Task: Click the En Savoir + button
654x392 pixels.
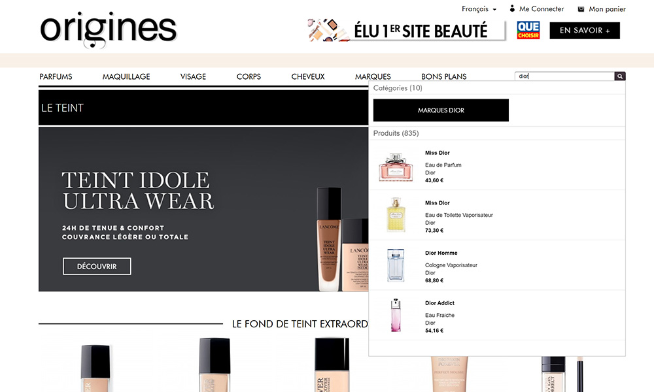Action: coord(585,31)
